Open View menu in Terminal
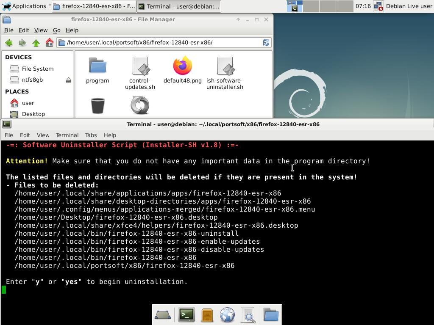The width and height of the screenshot is (434, 325). (x=43, y=135)
